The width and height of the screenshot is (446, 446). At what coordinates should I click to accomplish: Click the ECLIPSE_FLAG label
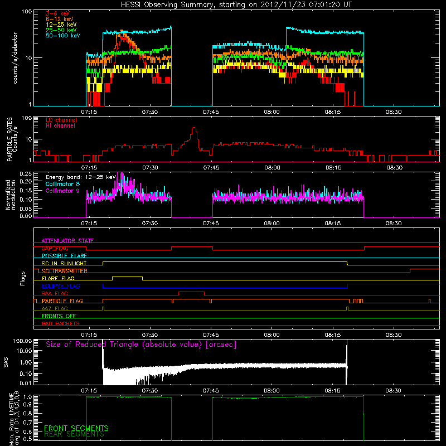coord(61,286)
